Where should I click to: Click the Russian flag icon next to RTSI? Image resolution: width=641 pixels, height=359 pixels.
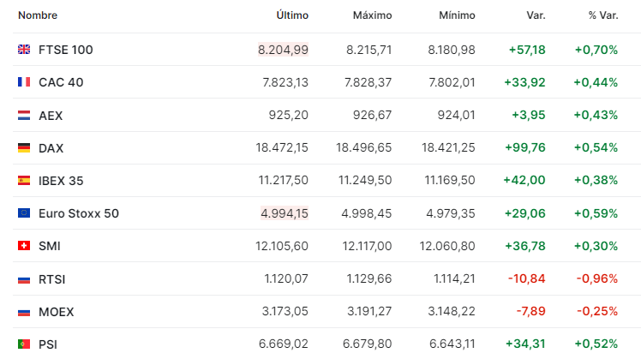point(24,279)
